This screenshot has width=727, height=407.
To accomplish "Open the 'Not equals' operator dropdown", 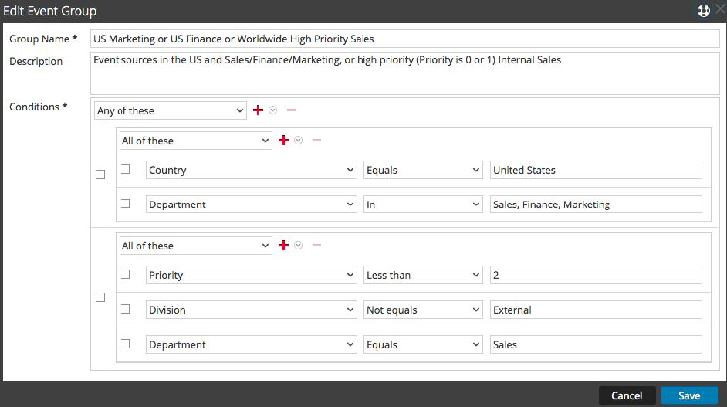I will tap(423, 310).
